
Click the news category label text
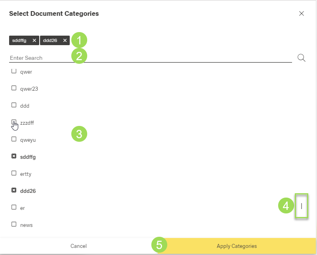coord(26,225)
